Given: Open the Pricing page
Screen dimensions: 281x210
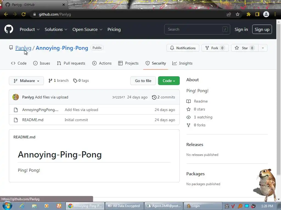Looking at the screenshot, I should 114,30.
